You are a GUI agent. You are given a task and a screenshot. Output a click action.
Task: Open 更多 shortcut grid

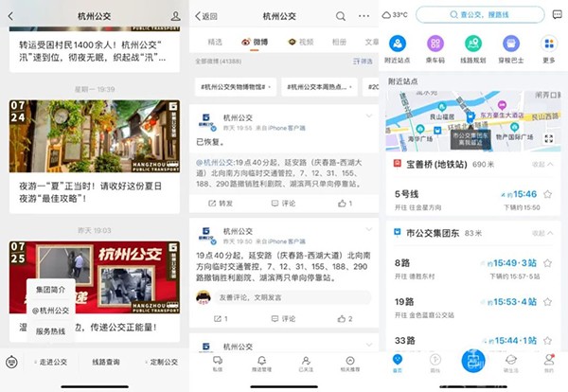pos(549,49)
